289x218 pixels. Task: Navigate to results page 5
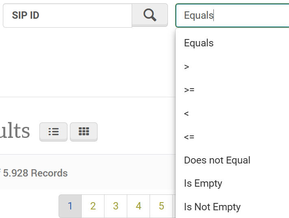coord(161,206)
